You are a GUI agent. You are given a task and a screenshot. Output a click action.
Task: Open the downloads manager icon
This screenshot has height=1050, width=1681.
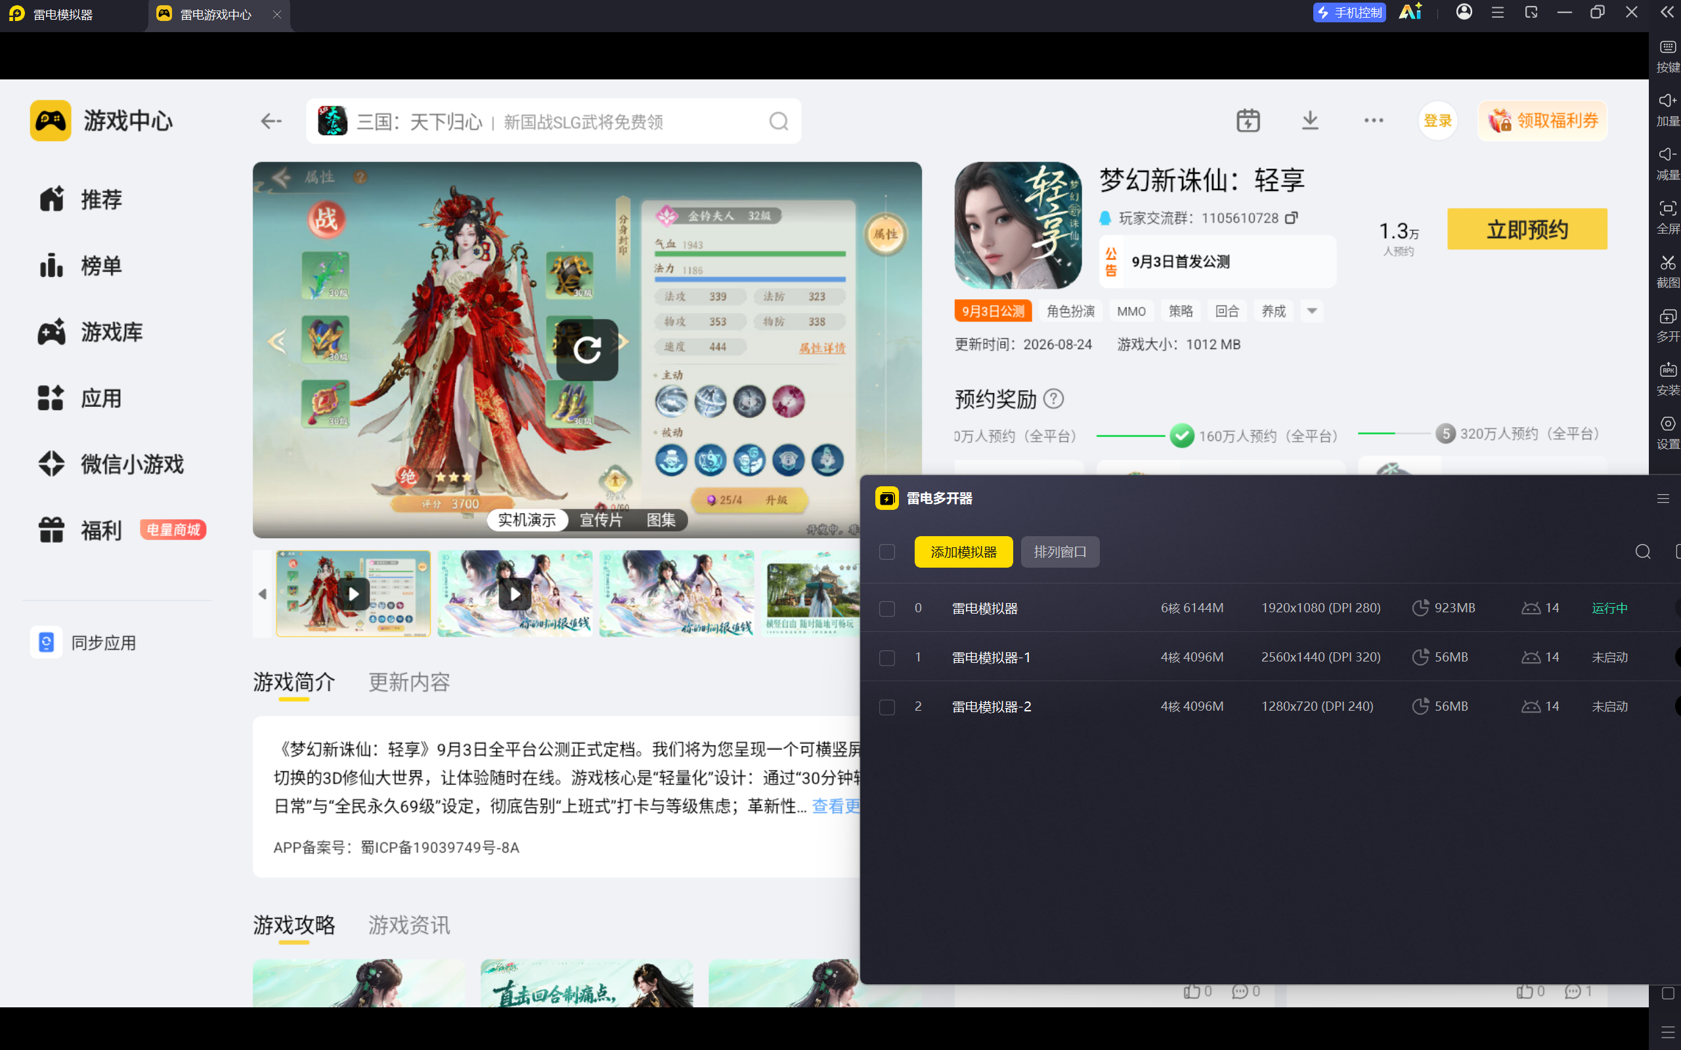click(x=1310, y=121)
